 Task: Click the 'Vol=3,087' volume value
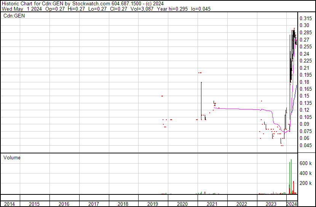point(142,9)
